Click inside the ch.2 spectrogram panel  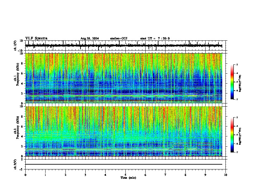[x=123, y=131]
